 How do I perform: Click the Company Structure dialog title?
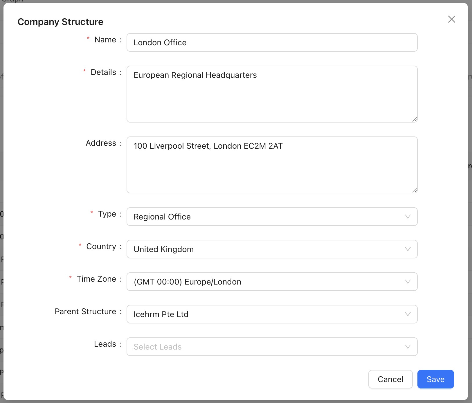click(x=60, y=22)
